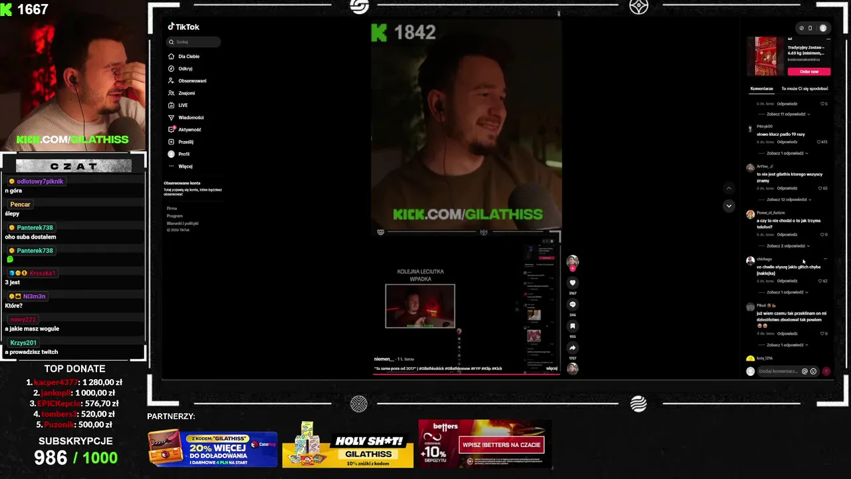The height and width of the screenshot is (479, 851).
Task: Like the comment with 613 likes
Action: point(819,142)
